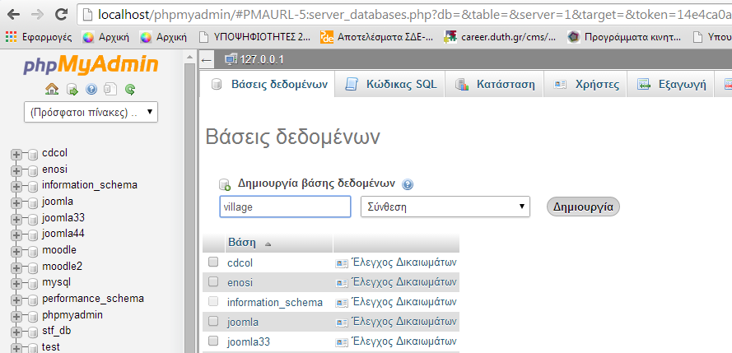Click the browser back arrow

[13, 15]
